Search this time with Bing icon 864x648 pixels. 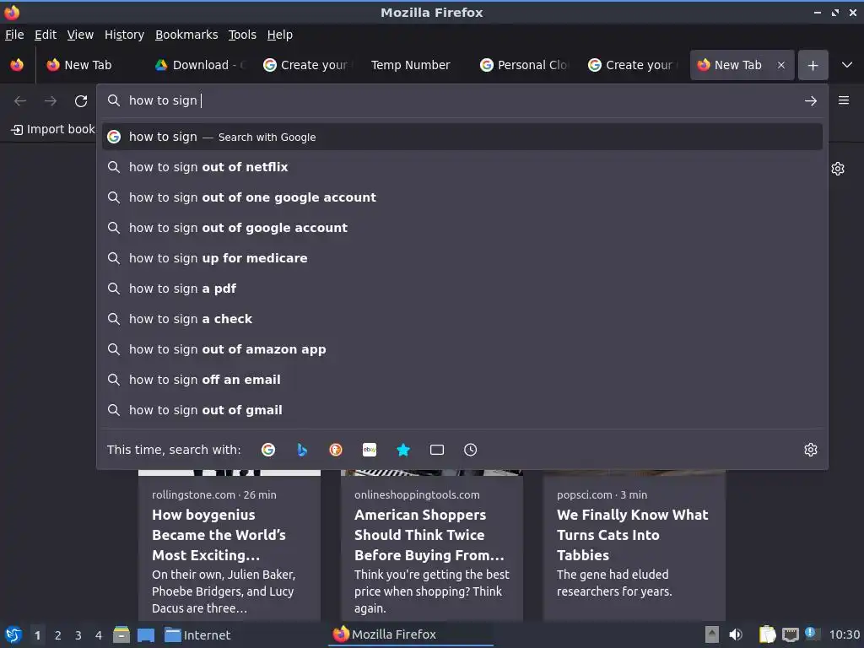pyautogui.click(x=302, y=450)
